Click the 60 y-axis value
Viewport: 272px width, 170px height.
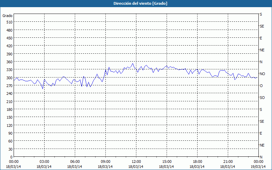pos(11,141)
